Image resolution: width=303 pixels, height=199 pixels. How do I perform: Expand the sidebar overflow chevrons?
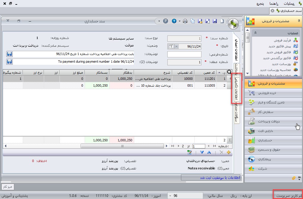click(x=299, y=177)
